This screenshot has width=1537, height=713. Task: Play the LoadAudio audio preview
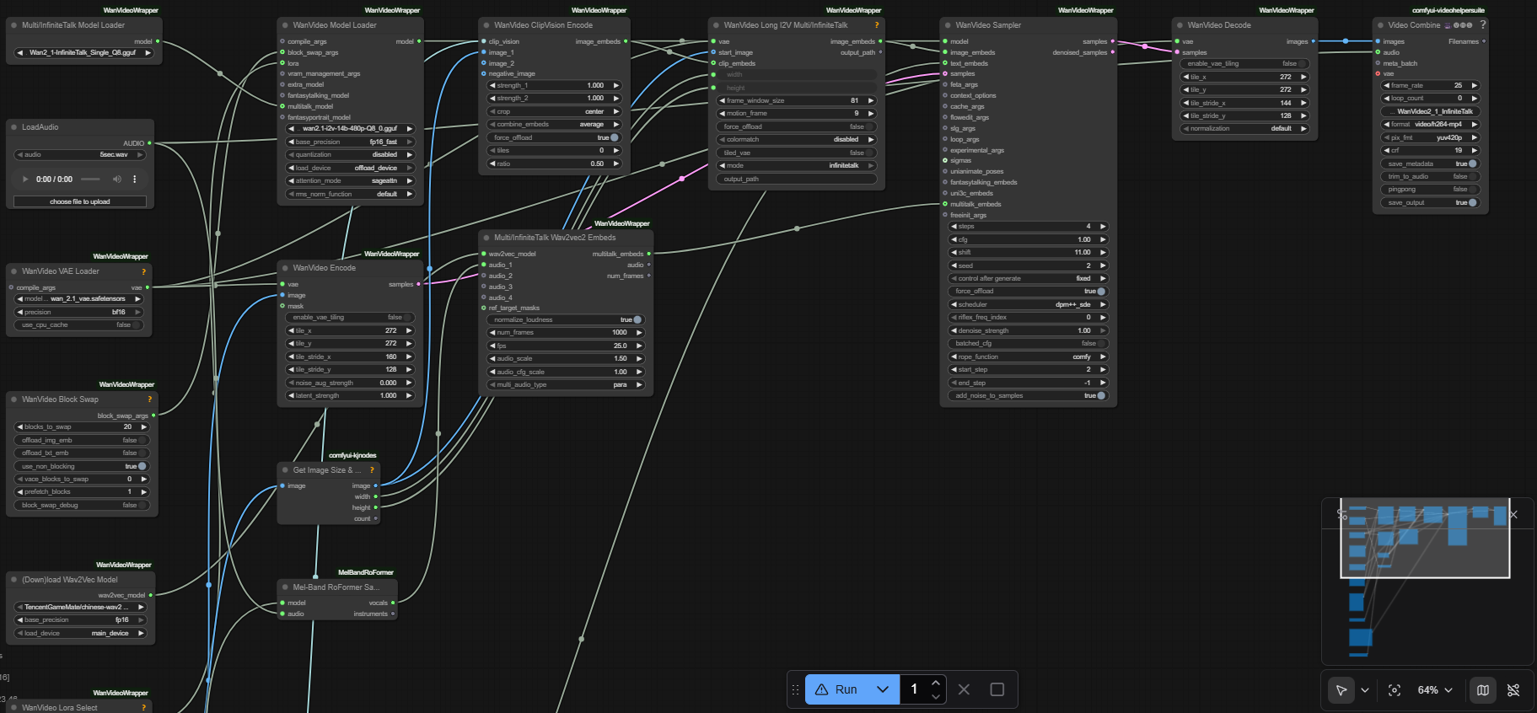coord(25,180)
